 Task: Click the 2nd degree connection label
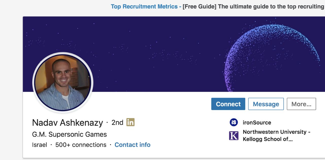(117, 122)
